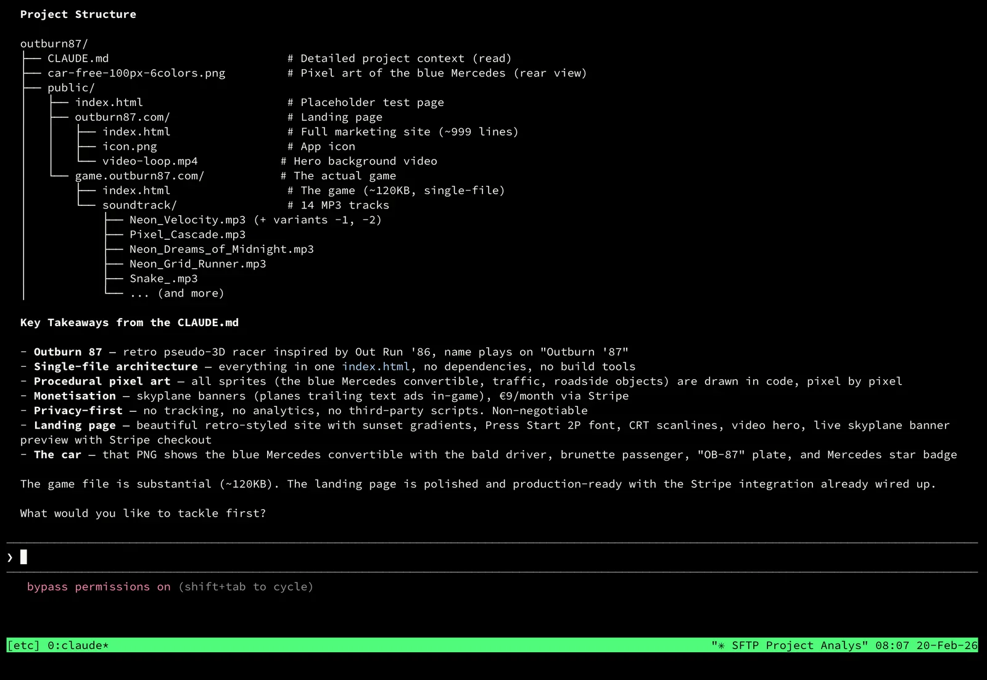Viewport: 987px width, 680px height.
Task: Click the bold 'Single-file architecture' label
Action: 116,367
